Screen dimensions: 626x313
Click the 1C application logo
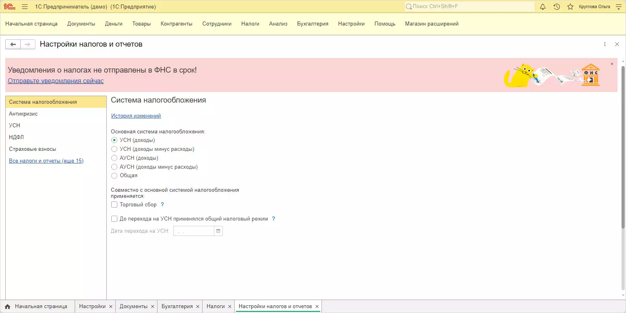(9, 6)
